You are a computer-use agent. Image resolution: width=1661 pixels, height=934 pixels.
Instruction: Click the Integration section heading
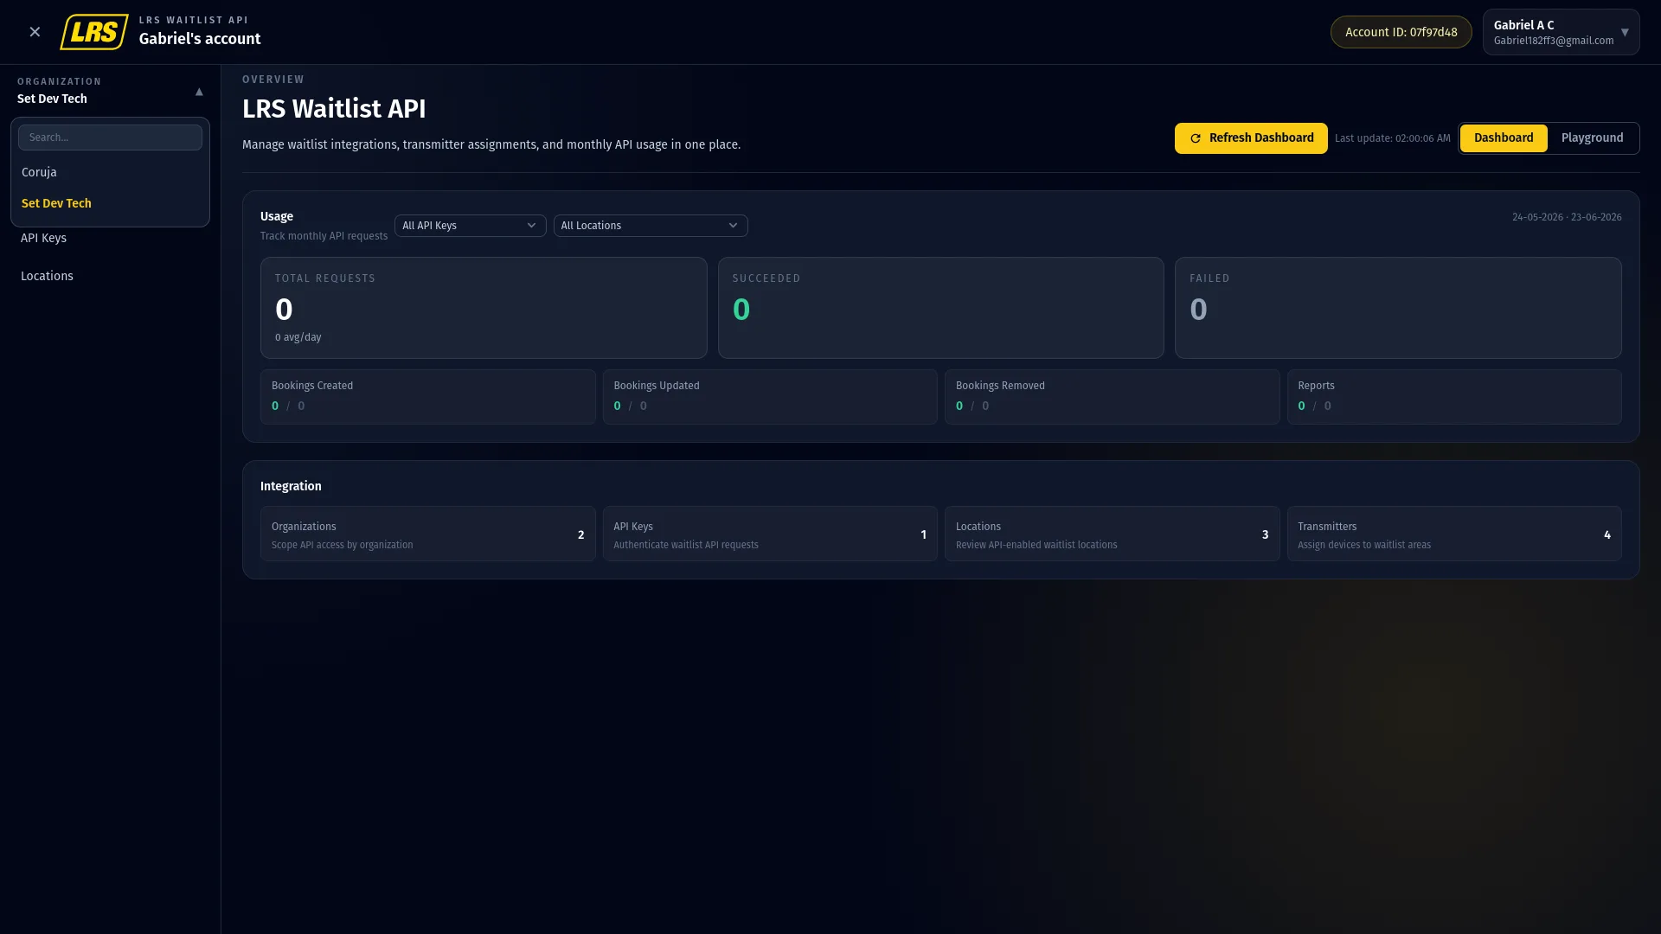pos(291,486)
